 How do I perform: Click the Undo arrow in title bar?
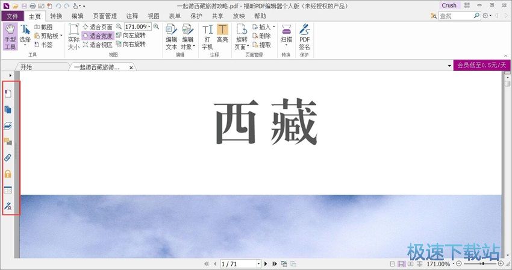(58, 6)
